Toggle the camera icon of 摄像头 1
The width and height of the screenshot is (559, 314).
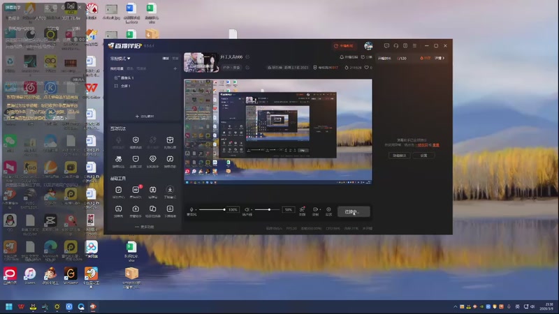(116, 77)
